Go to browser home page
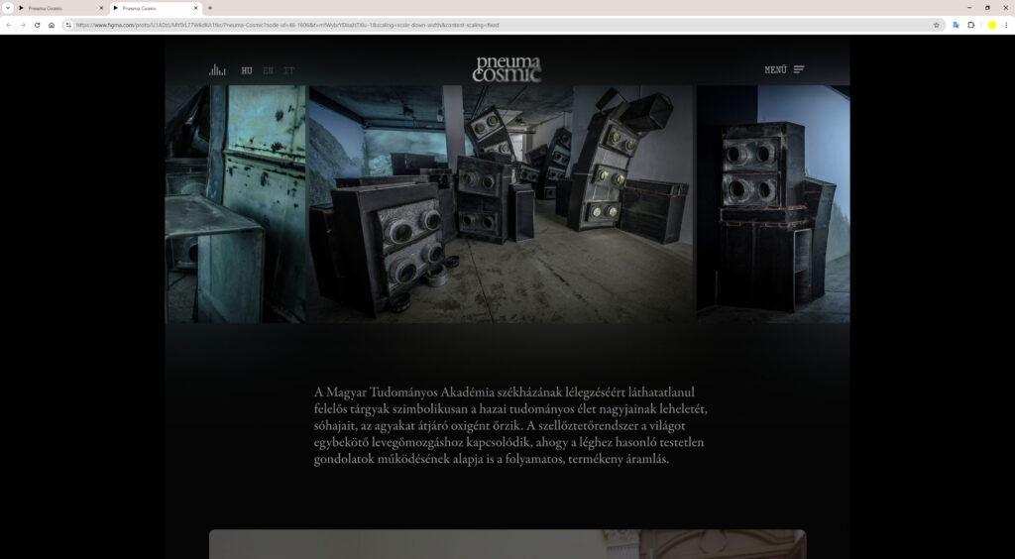 point(52,25)
